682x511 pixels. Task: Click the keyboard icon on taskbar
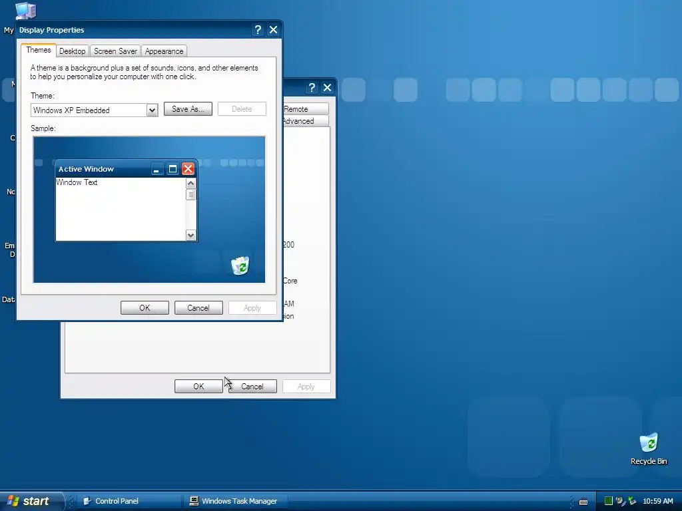pyautogui.click(x=583, y=502)
